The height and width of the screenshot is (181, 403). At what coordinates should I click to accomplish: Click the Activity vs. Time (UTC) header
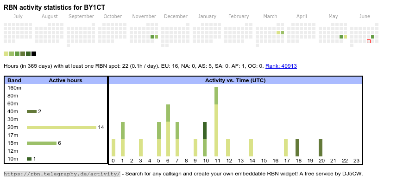[235, 80]
